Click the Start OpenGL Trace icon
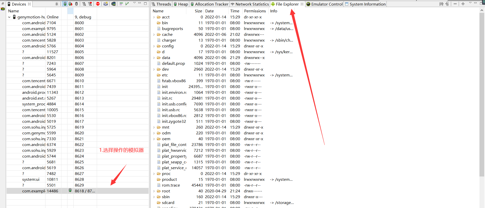Screen dimensions: 485x208 click(127, 4)
